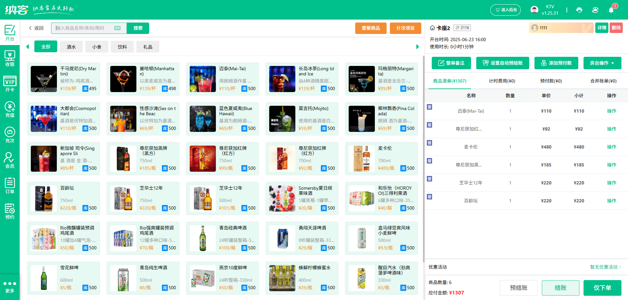Open the 充值 recharge sidebar icon
The height and width of the screenshot is (300, 628).
point(10,109)
